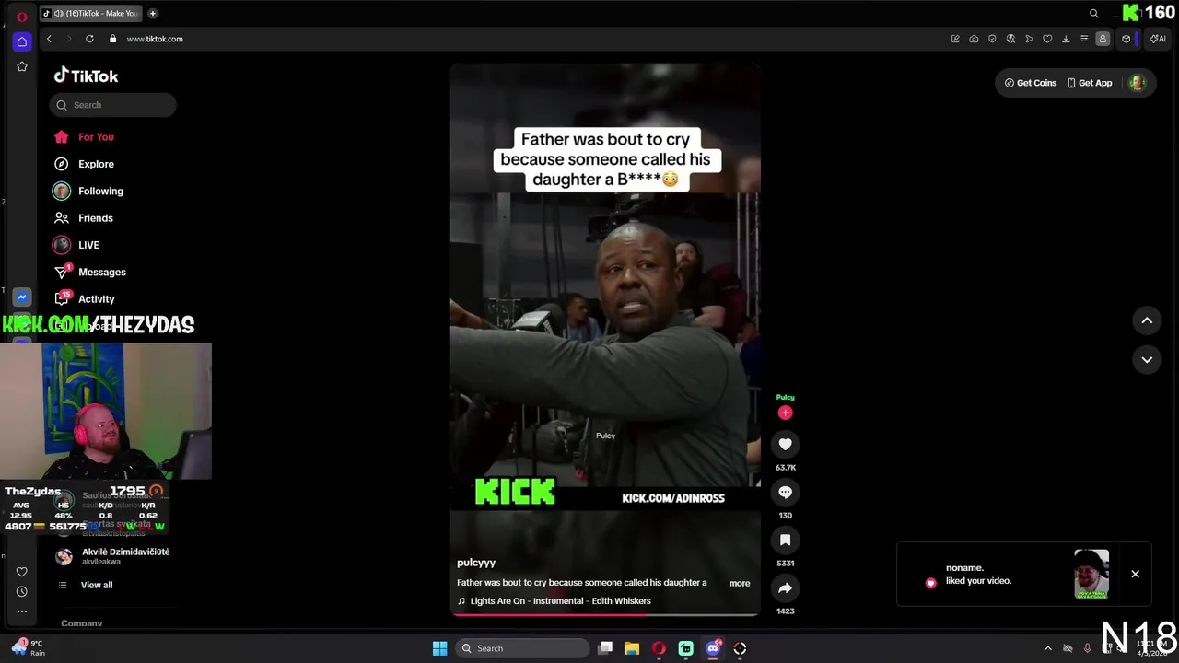
Task: Open the Windows Start menu
Action: [x=439, y=648]
